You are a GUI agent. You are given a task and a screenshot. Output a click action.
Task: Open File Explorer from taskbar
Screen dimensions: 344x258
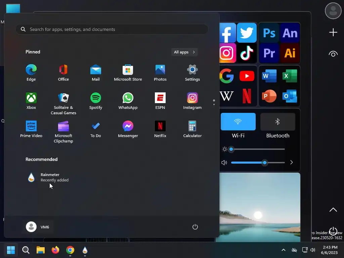coord(41,250)
